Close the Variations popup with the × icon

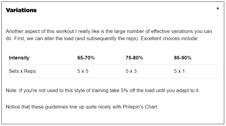pyautogui.click(x=218, y=9)
